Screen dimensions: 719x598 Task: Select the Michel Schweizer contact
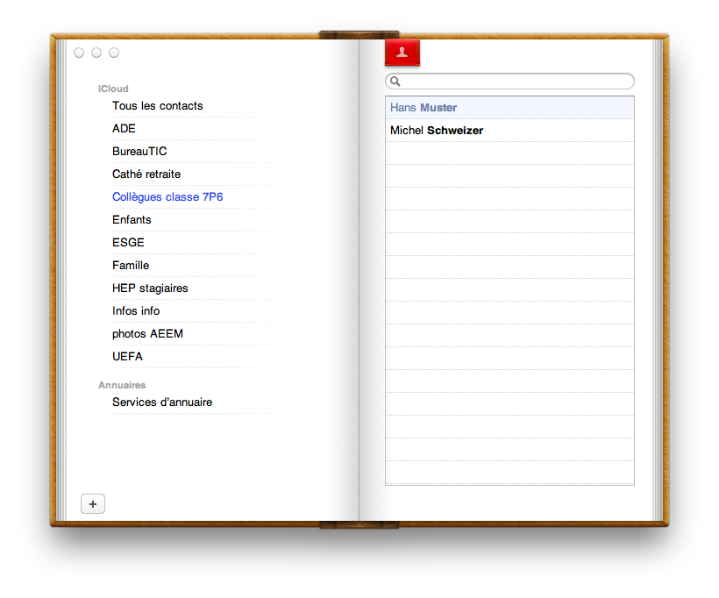(510, 131)
